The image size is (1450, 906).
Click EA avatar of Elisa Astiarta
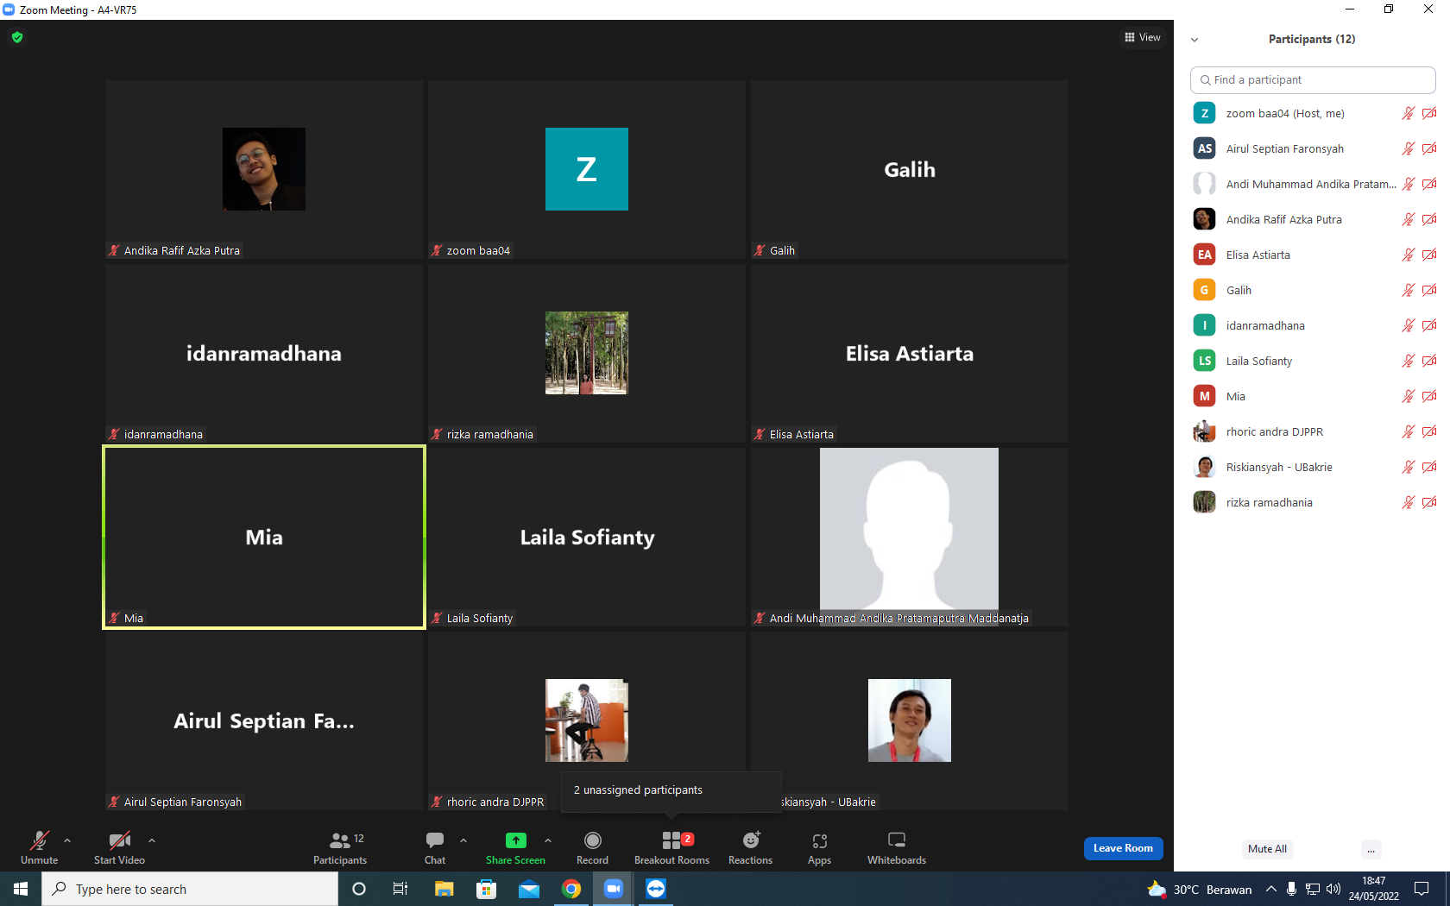click(x=1205, y=255)
